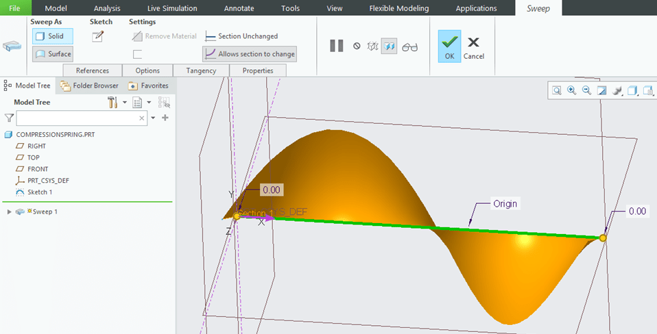Pause the sweep feature tool

336,46
